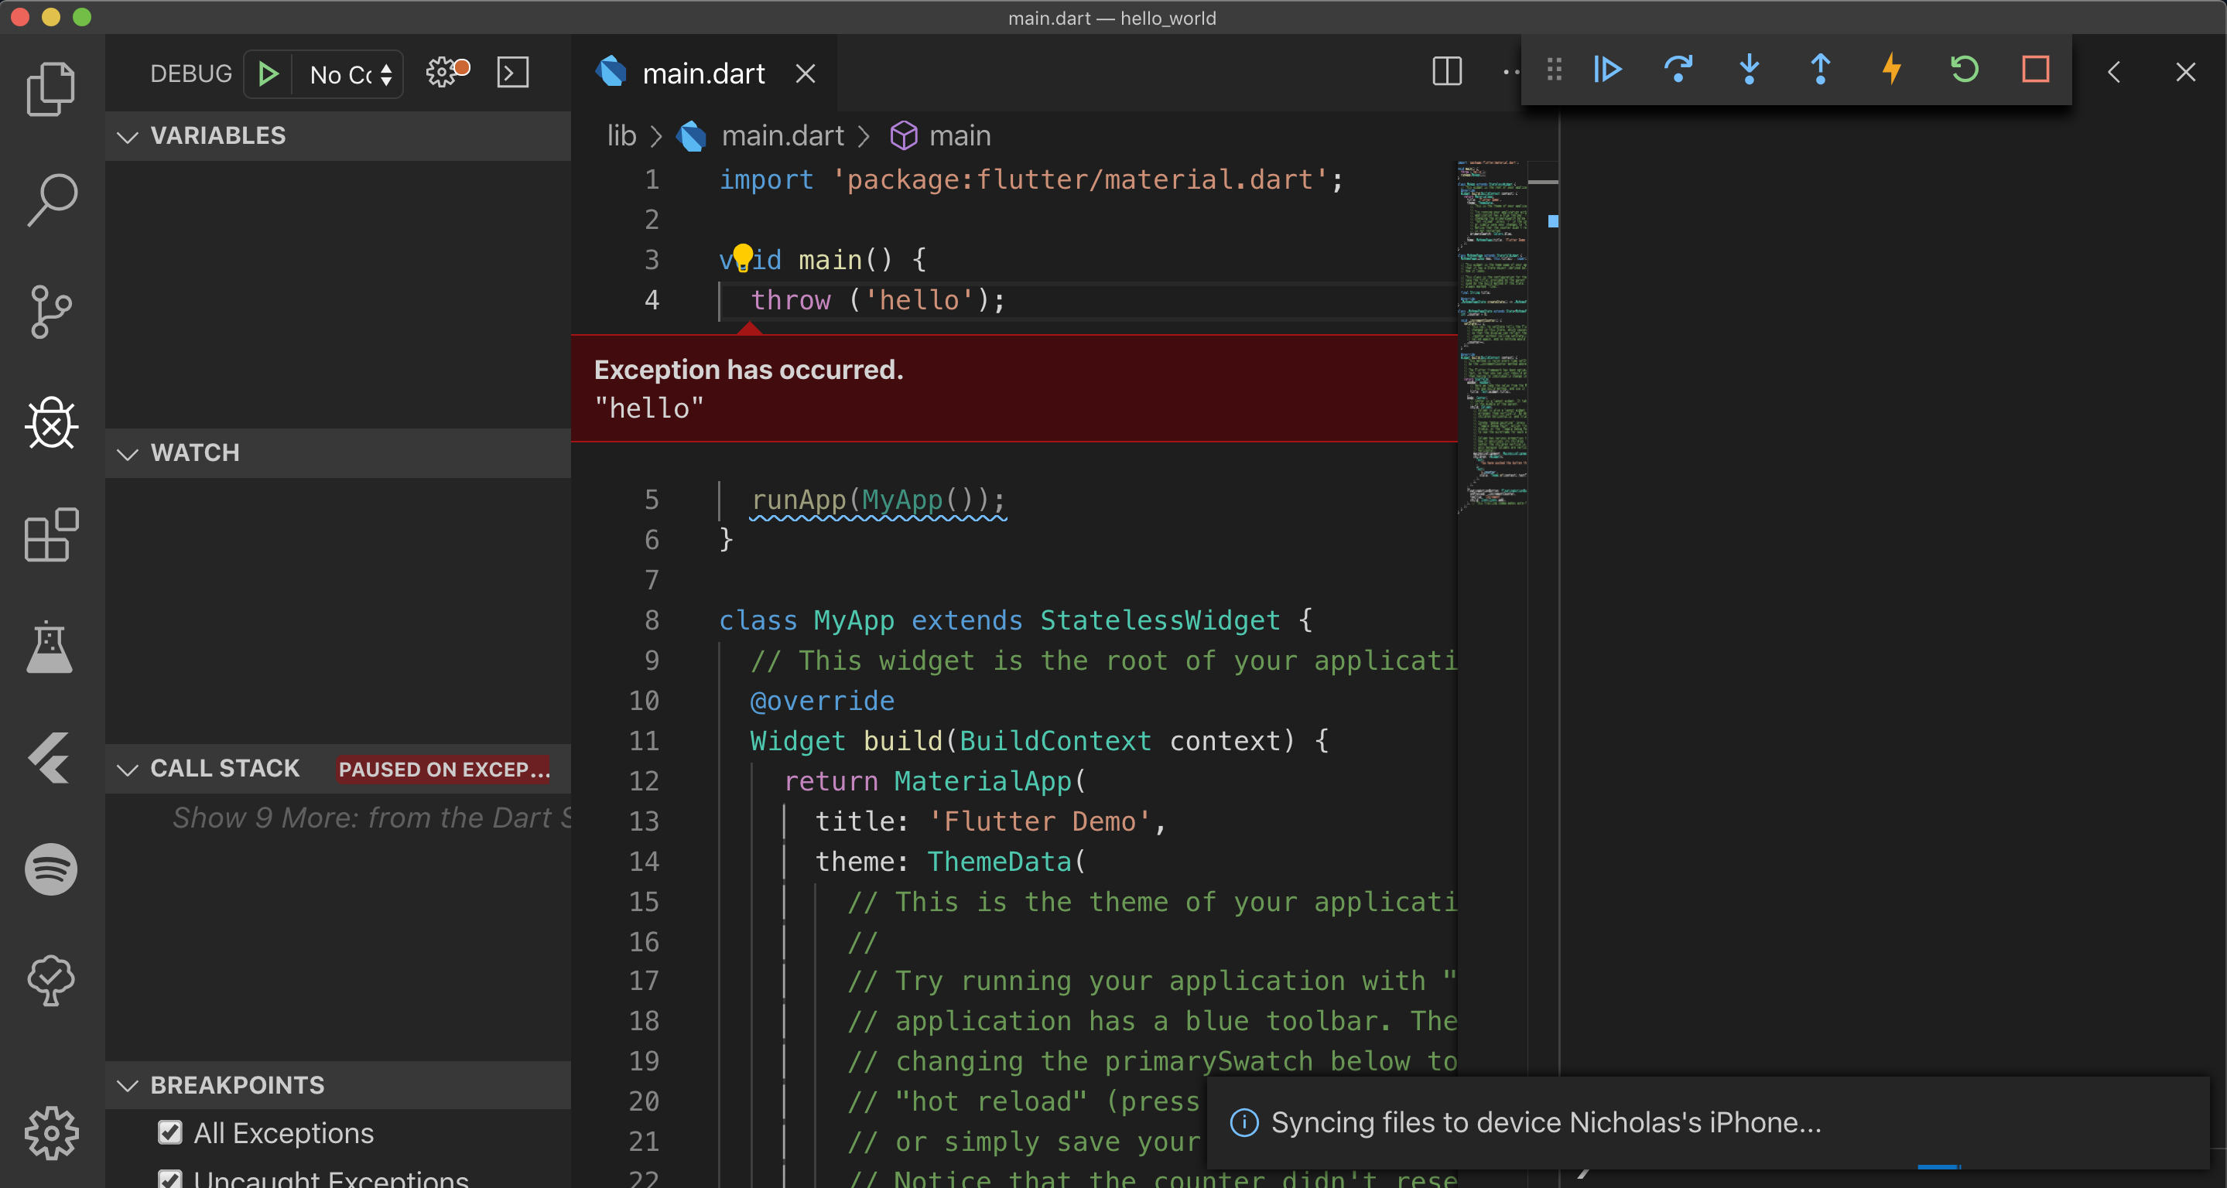
Task: Disable Uncaught Exceptions breakpoint
Action: tap(169, 1179)
